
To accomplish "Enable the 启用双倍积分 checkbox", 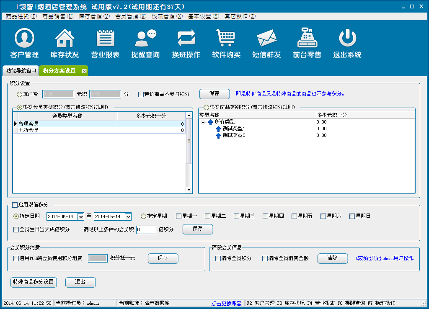I will [15, 205].
